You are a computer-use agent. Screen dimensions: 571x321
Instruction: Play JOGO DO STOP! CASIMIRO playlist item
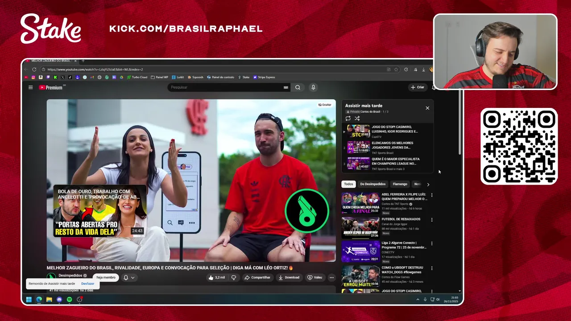(387, 132)
